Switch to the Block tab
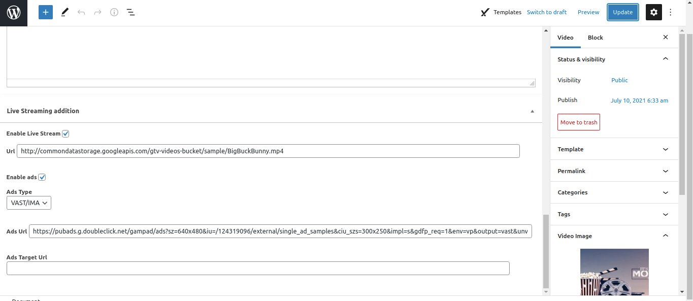693x301 pixels. (x=596, y=38)
